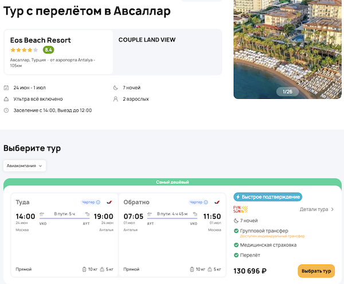344x284 pixels.
Task: Click the 8.4 rating badge
Action: [48, 50]
